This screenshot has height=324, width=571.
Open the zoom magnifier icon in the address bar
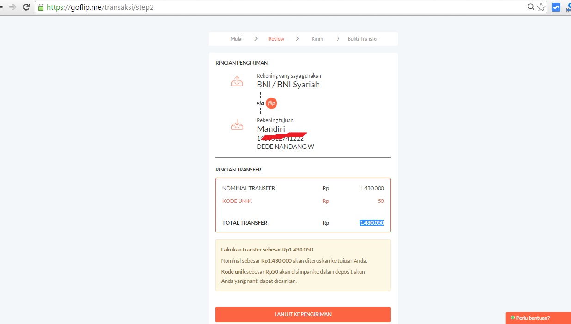tap(531, 7)
